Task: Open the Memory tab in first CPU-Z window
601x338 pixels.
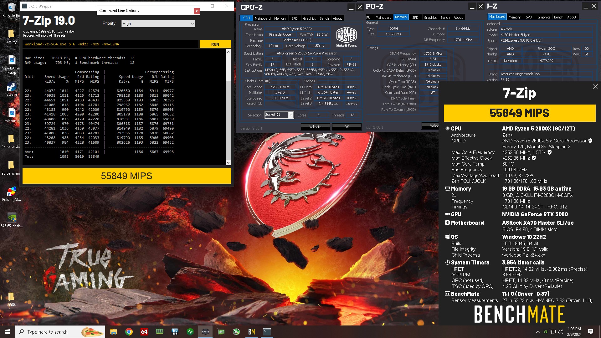Action: (x=280, y=18)
